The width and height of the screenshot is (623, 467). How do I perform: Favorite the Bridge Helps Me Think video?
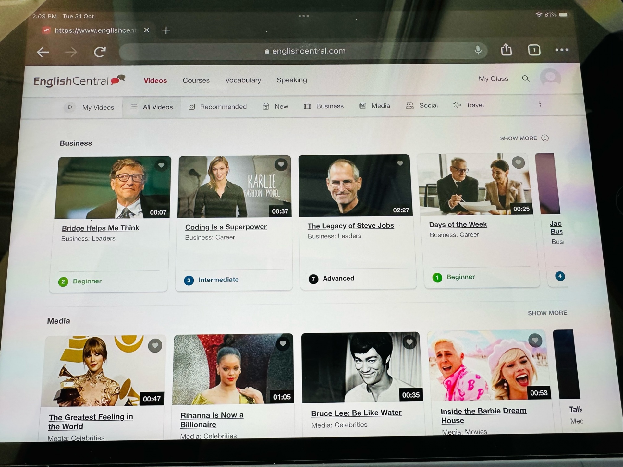161,165
